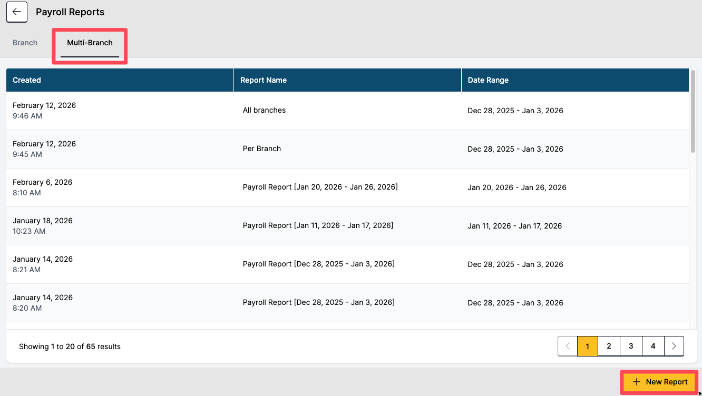The height and width of the screenshot is (396, 702).
Task: Click the back arrow icon
Action: coord(17,12)
